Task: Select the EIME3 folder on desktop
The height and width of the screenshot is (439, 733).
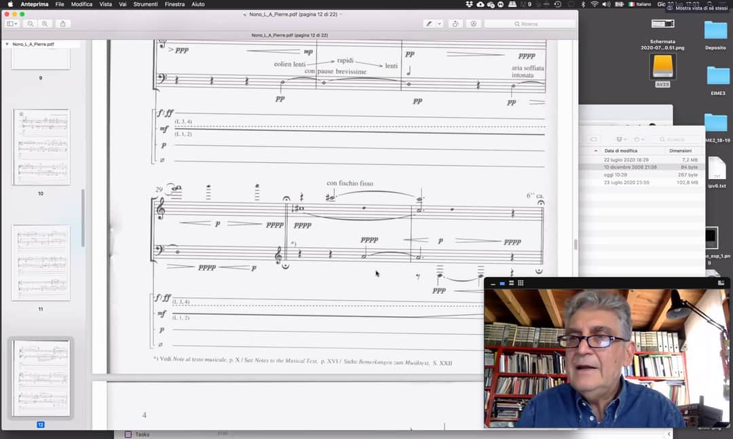Action: (718, 76)
